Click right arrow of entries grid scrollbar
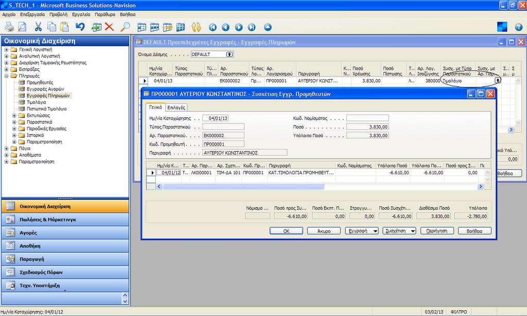The width and height of the screenshot is (527, 316). (481, 187)
